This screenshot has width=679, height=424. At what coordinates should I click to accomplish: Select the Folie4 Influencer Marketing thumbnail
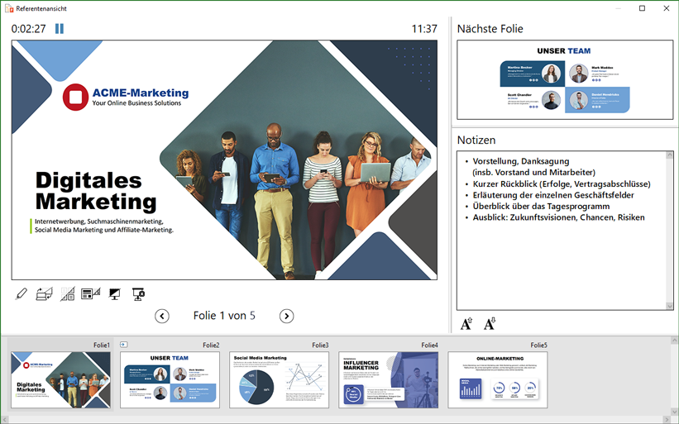coord(389,380)
